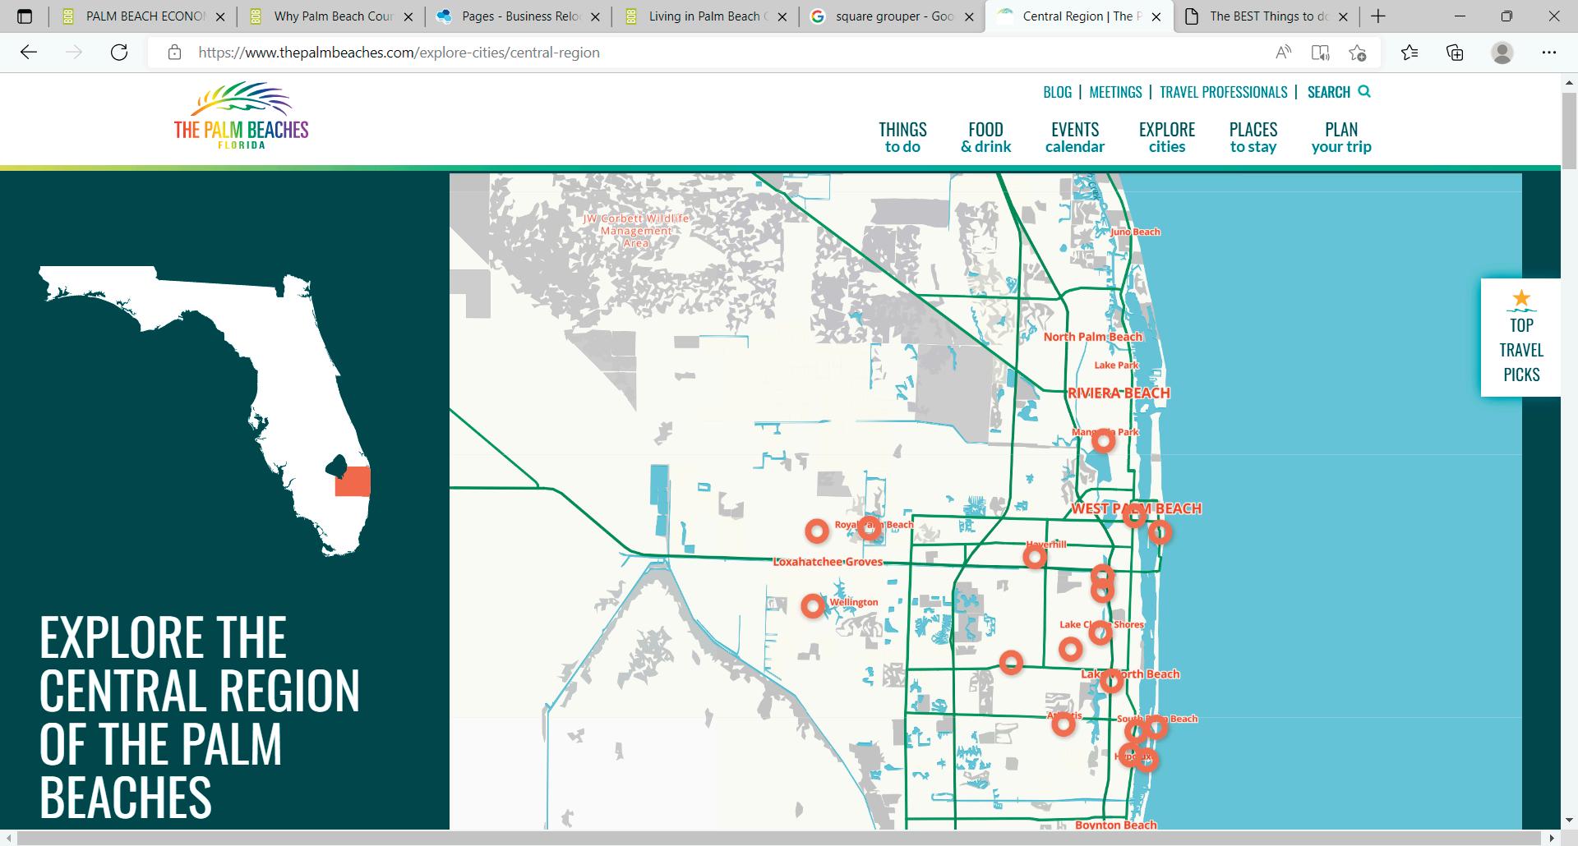The height and width of the screenshot is (846, 1578).
Task: Reload the page with the refresh icon
Action: pyautogui.click(x=119, y=53)
